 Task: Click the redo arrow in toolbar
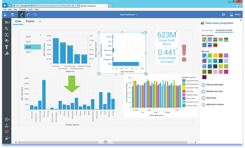[35, 15]
